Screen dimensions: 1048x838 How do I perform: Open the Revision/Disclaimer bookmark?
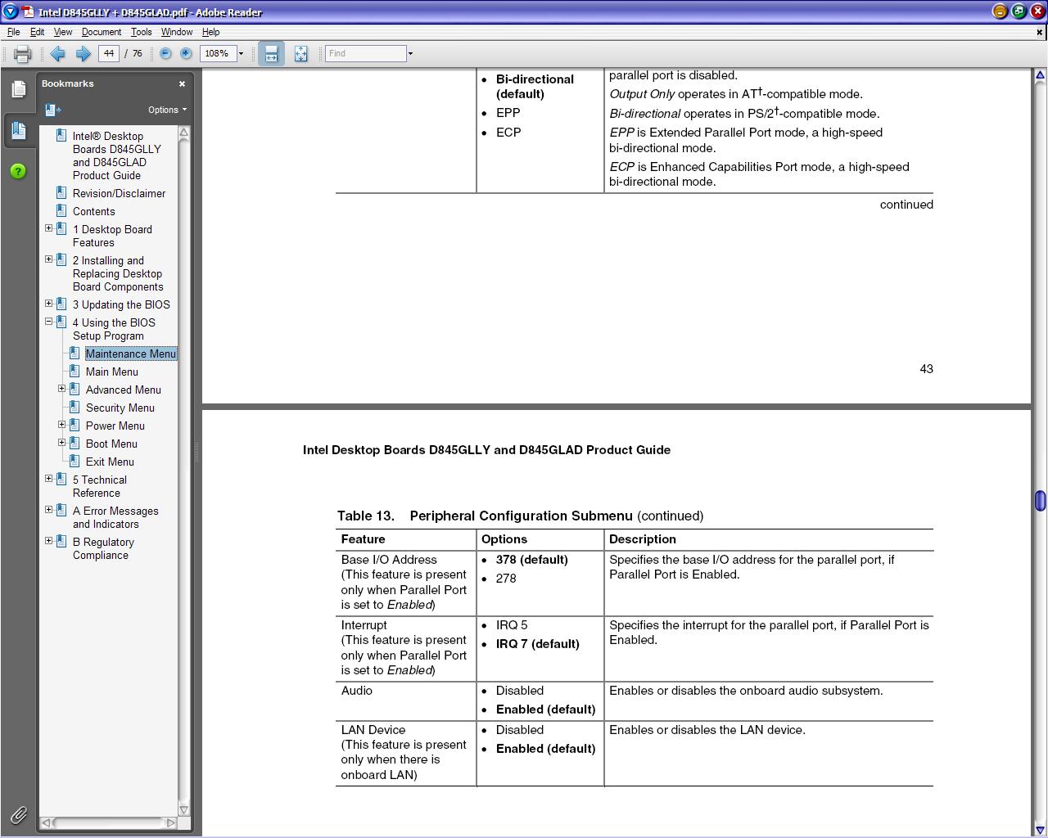click(x=119, y=193)
